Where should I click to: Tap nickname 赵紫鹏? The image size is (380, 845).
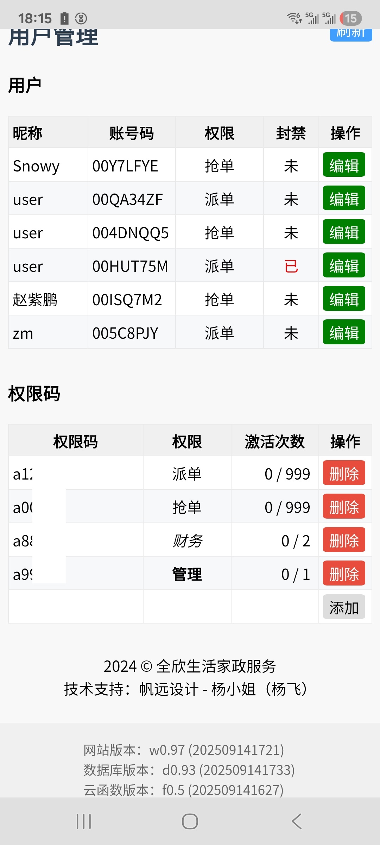click(x=35, y=300)
